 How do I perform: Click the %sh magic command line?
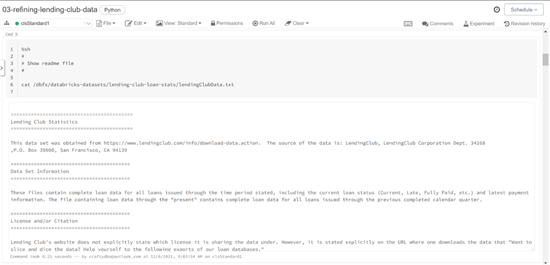click(26, 49)
